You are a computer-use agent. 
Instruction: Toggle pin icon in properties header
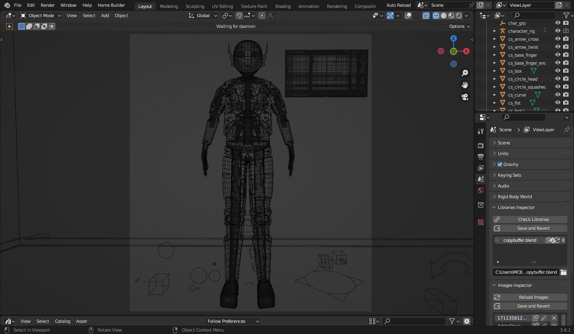[566, 130]
